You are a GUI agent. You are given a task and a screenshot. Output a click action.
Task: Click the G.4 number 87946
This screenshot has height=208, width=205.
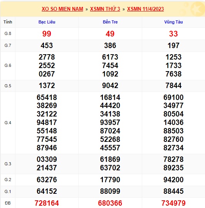tap(47, 148)
